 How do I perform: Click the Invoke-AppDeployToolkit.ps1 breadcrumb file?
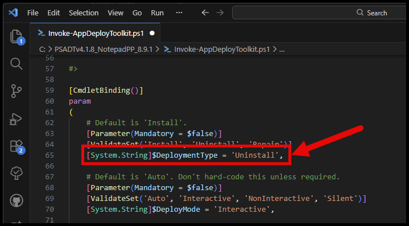click(222, 50)
